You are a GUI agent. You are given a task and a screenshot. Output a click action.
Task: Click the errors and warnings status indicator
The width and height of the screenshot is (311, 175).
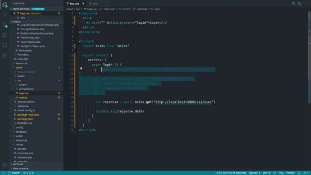point(29,173)
